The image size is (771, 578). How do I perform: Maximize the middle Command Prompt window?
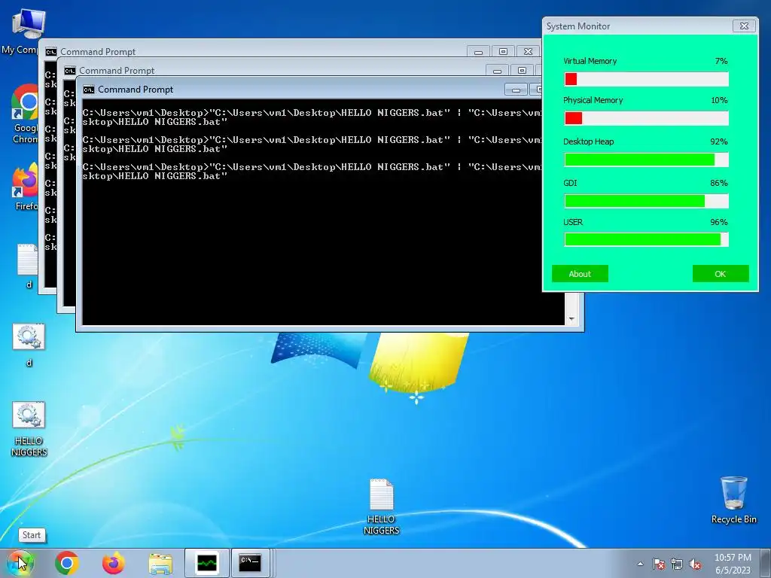[522, 71]
